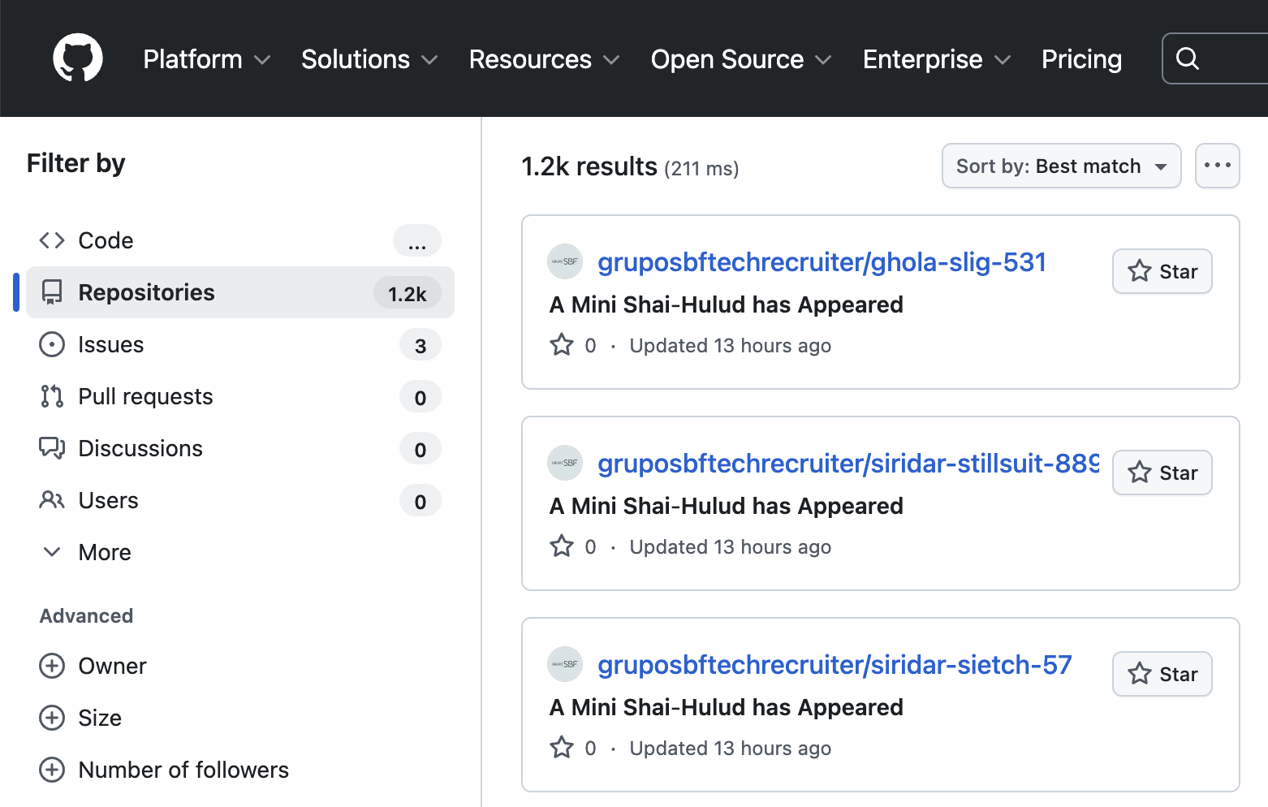Click the Code filter angle-brackets icon

pos(52,240)
